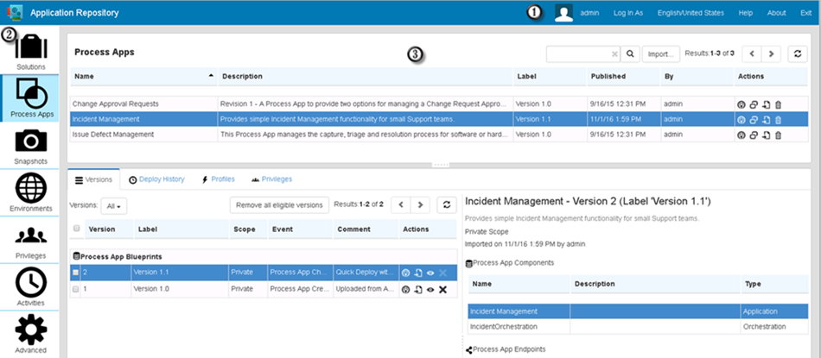This screenshot has width=821, height=358.
Task: Open the Privileges tab
Action: 271,179
